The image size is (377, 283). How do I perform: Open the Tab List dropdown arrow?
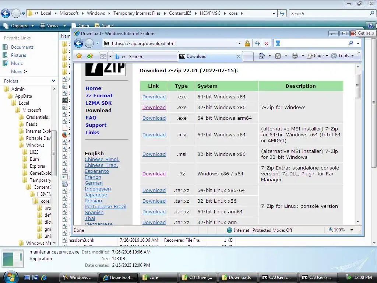[x=110, y=57]
